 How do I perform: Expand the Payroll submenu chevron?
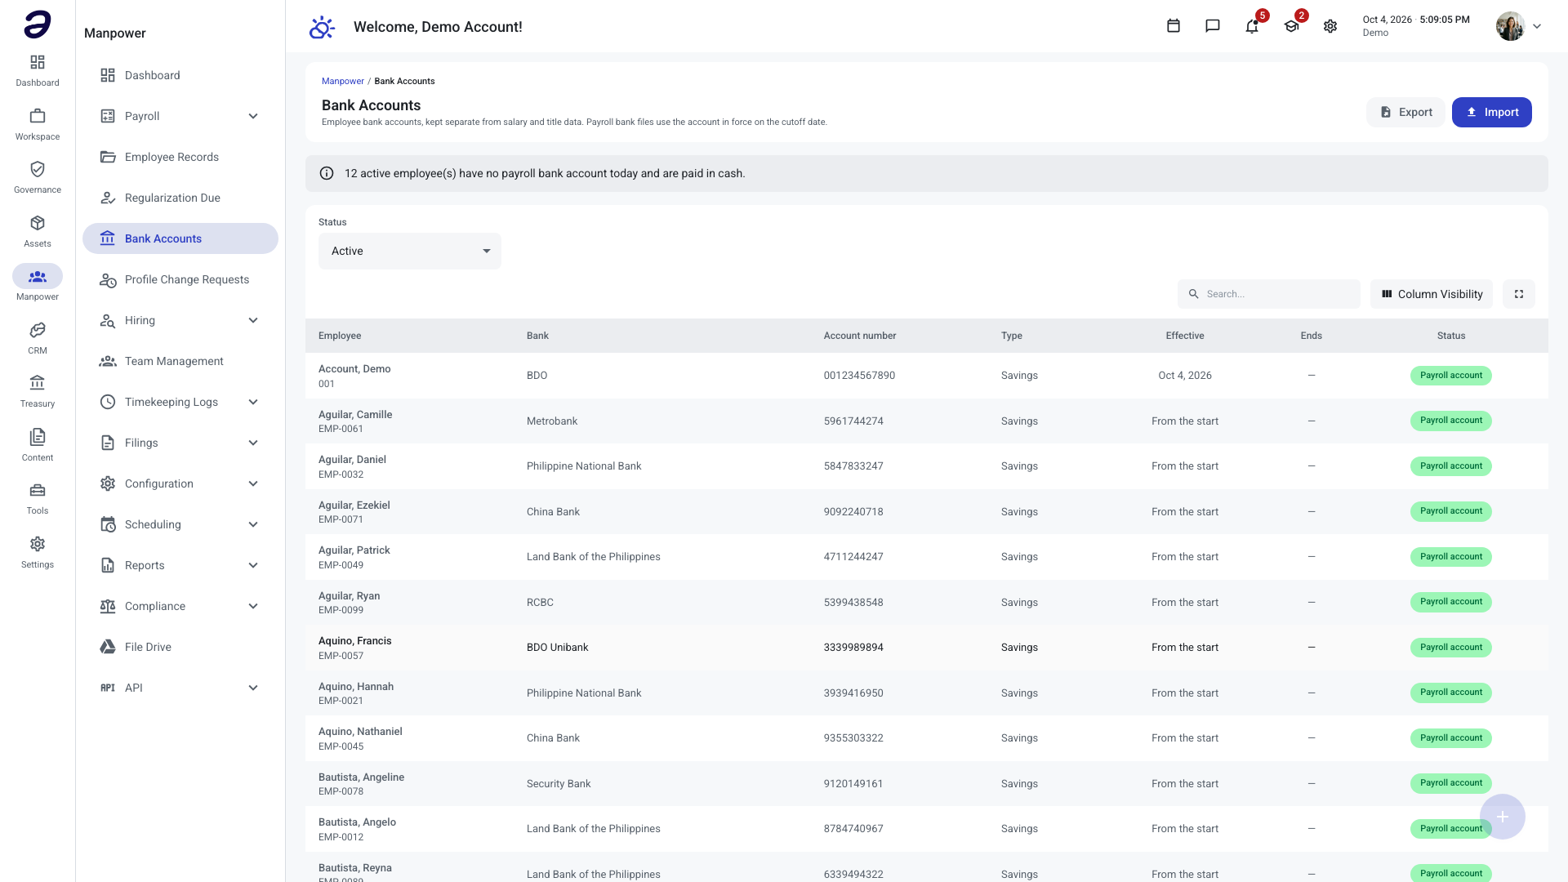point(253,116)
